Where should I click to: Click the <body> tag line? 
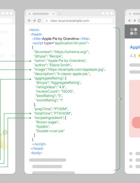coord(36,153)
